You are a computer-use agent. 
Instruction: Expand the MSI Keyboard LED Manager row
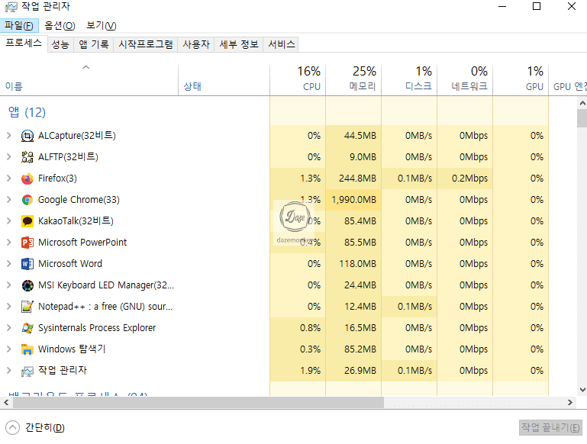(x=9, y=285)
